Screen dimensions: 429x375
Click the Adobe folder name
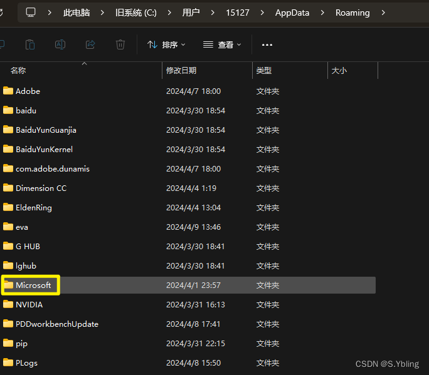point(28,91)
